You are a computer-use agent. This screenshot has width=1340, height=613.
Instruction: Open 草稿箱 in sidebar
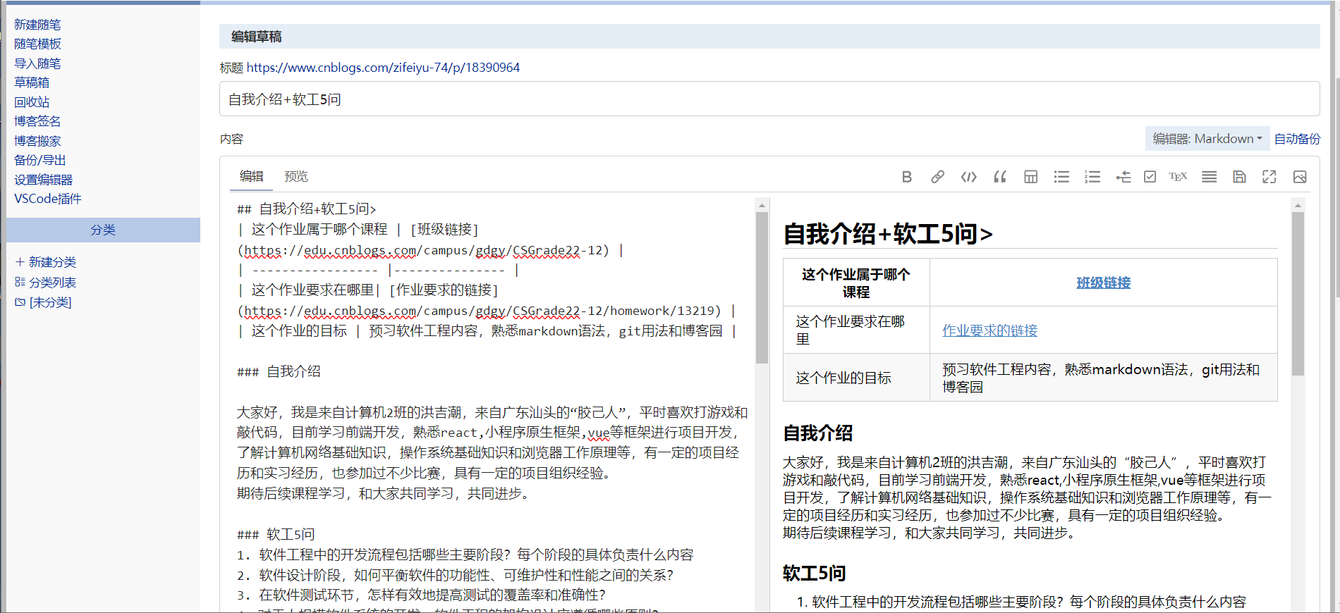click(x=32, y=82)
